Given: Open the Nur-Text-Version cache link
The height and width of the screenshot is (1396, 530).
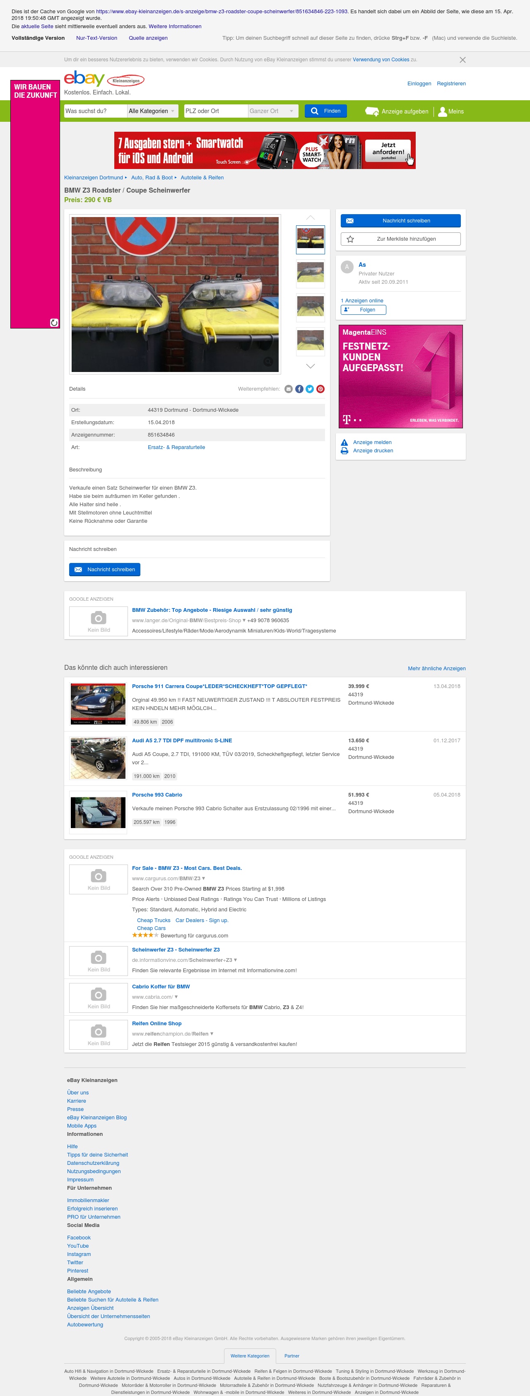Looking at the screenshot, I should click(96, 38).
